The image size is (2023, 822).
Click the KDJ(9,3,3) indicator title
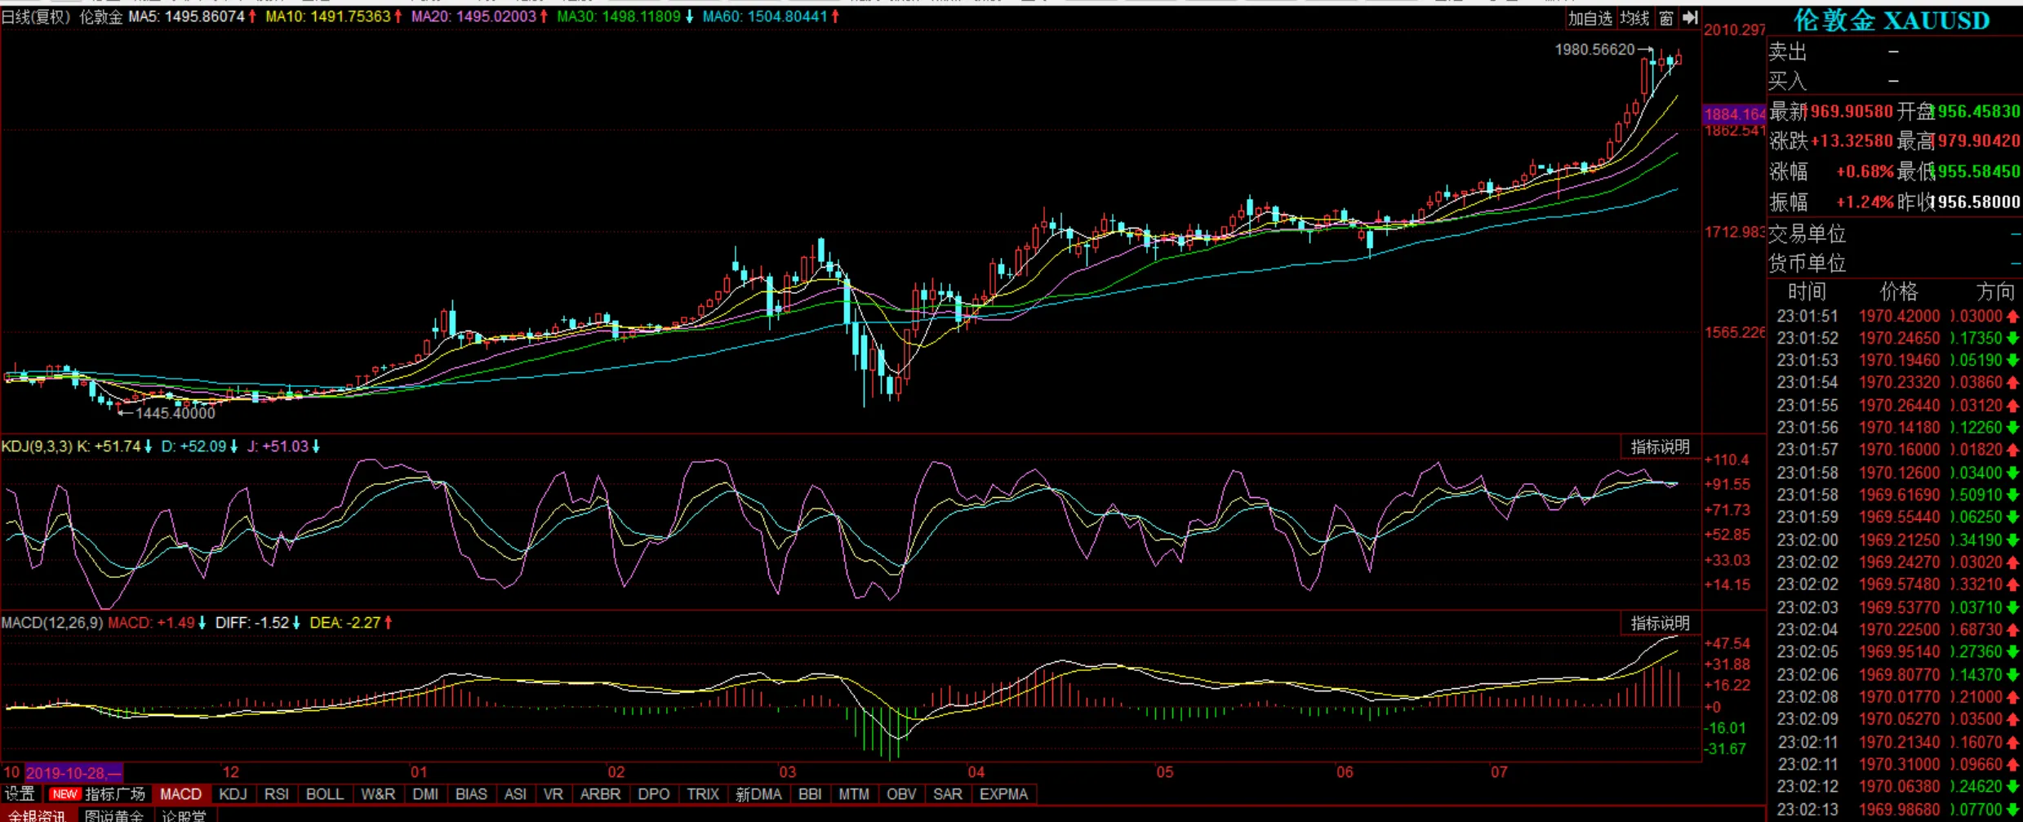38,447
